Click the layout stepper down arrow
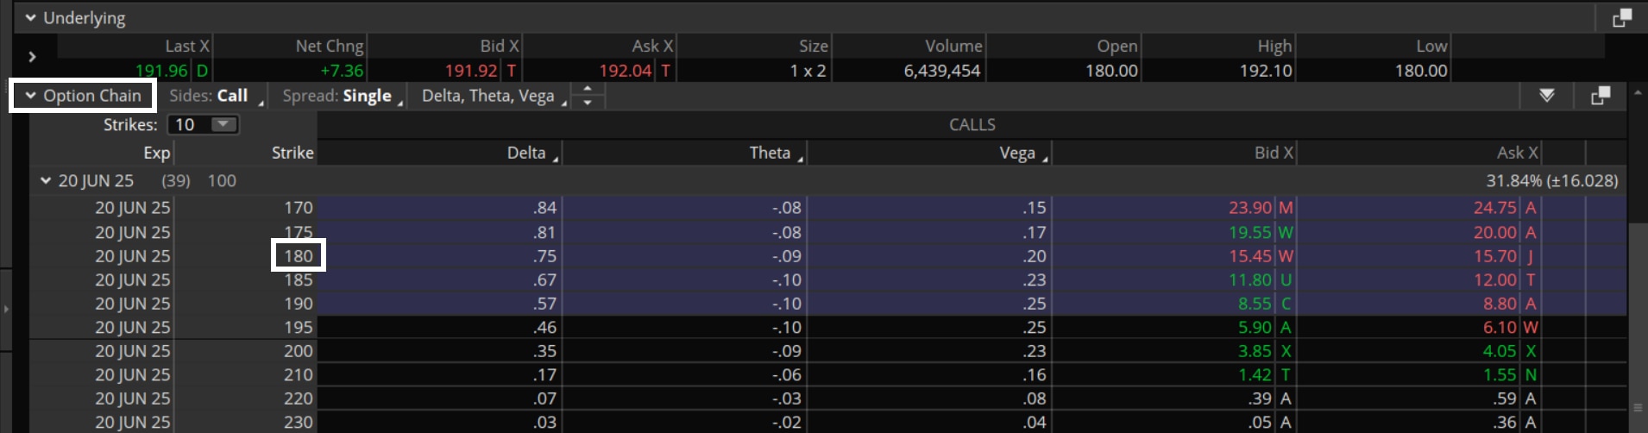Screen dimensions: 1648x433 coord(588,103)
